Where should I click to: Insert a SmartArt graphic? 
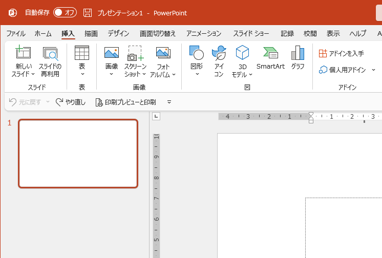pos(270,58)
